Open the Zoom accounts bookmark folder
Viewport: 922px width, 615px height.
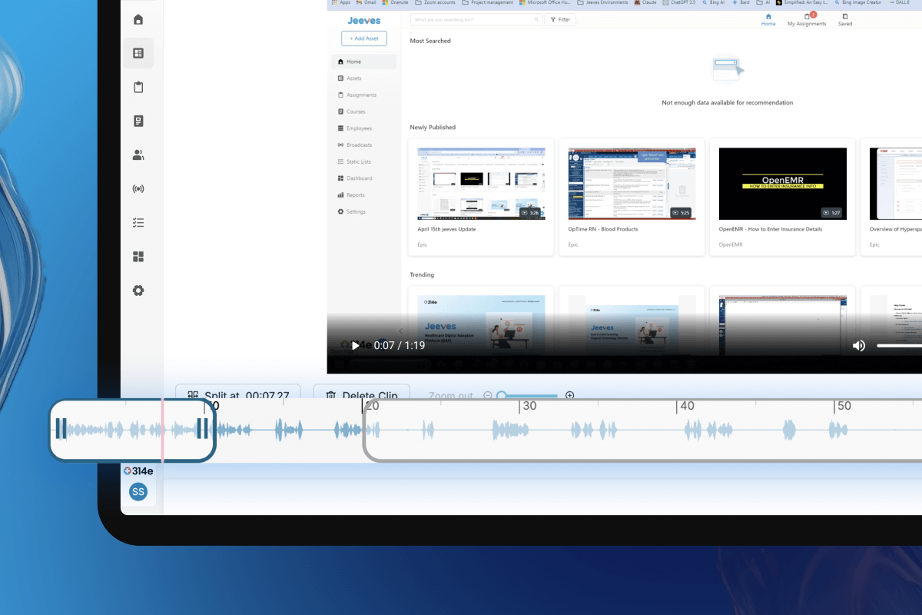tap(434, 2)
